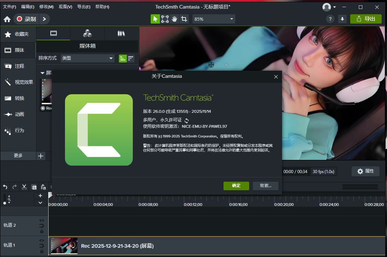Image resolution: width=387 pixels, height=257 pixels.
Task: Click the TechSmith Camtasia title text
Action: tap(178, 98)
